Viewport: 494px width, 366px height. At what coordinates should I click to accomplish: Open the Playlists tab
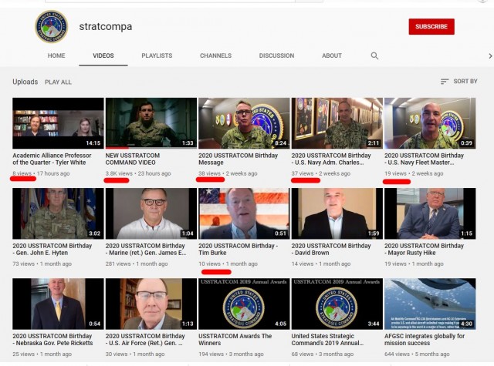click(157, 55)
